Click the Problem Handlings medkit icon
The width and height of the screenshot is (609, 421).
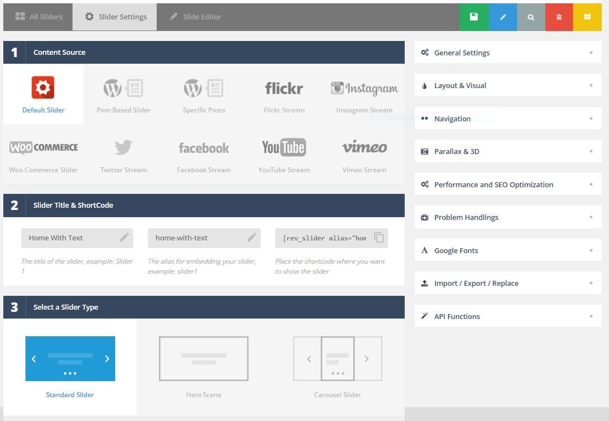pos(425,217)
